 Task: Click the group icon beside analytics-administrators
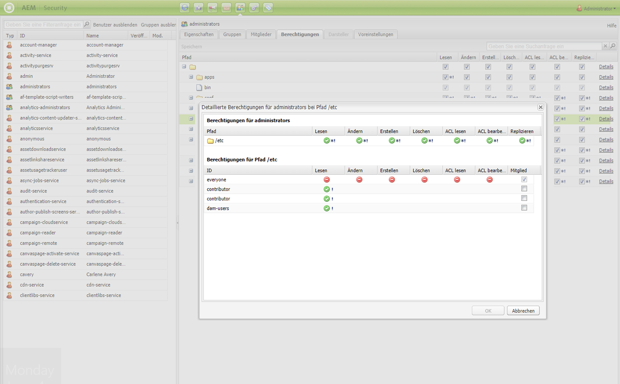pos(9,108)
